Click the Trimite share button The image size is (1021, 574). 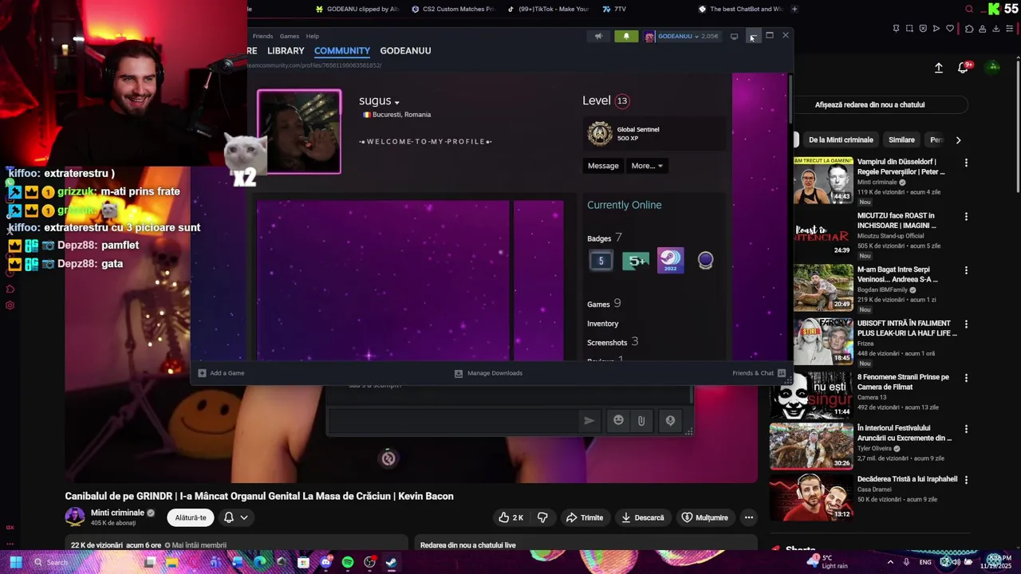(585, 517)
